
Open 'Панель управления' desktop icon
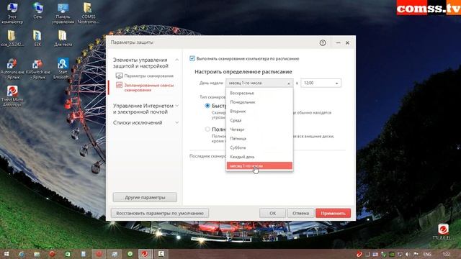coord(63,13)
